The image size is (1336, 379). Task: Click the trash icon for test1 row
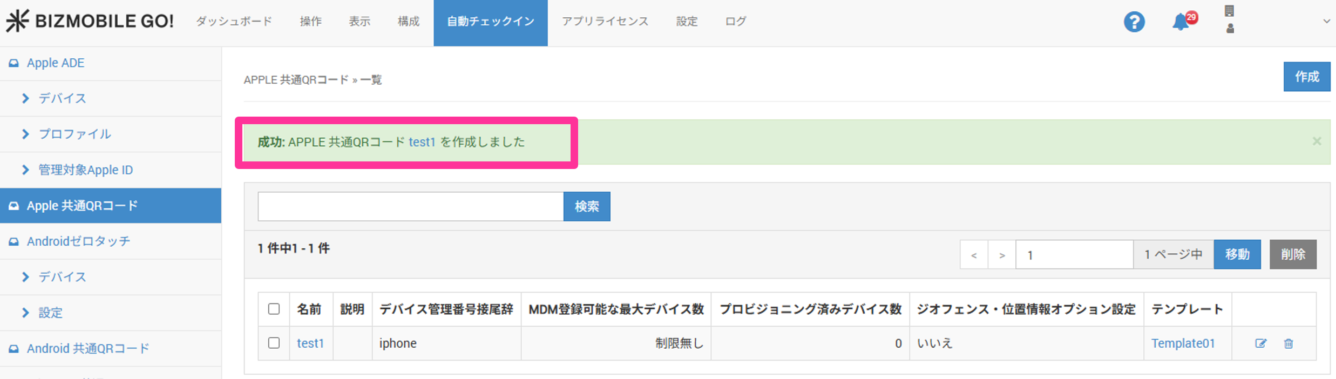point(1288,343)
